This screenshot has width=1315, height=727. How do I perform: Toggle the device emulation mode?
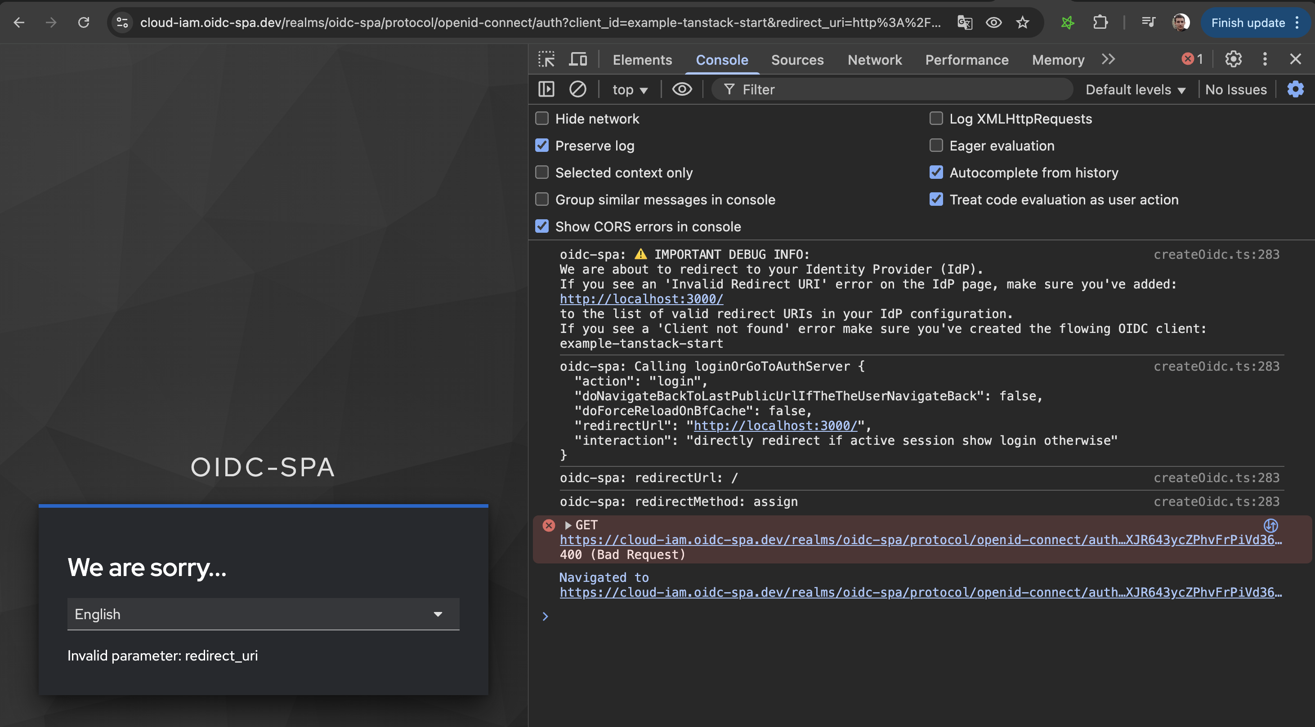[577, 59]
